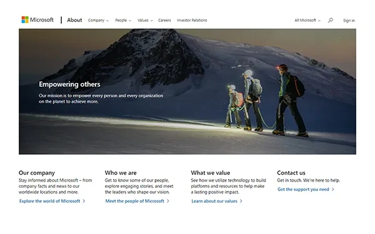Screen dimensions: 375x234
Task: Open Meet the people of Microsoft link
Action: pyautogui.click(x=137, y=201)
